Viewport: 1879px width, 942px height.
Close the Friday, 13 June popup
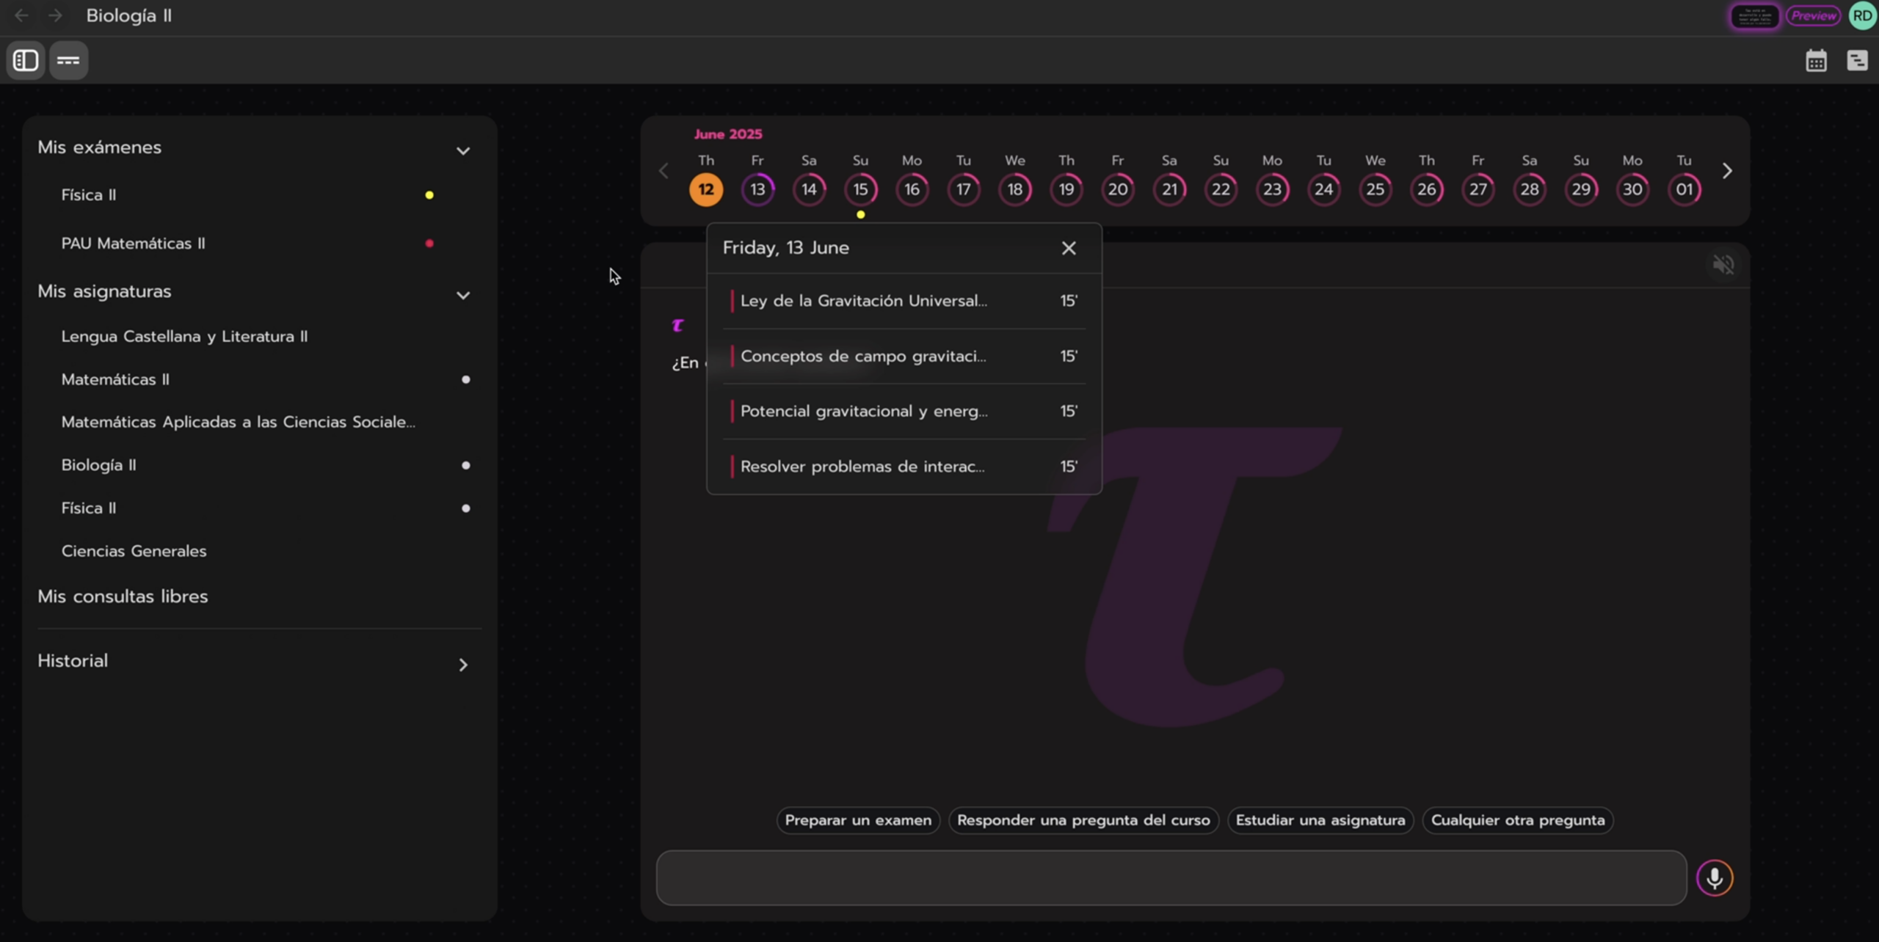point(1068,248)
